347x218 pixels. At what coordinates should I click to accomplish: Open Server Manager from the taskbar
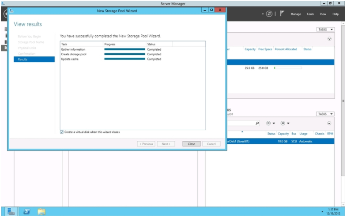pos(11,211)
